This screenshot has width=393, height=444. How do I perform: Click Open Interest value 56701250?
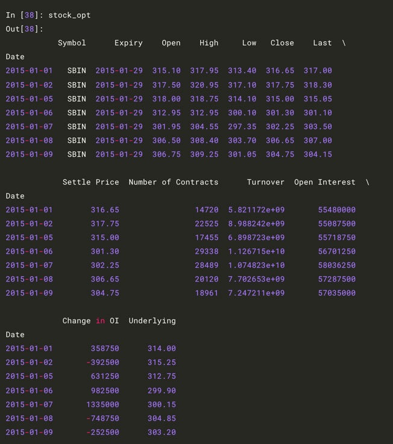coord(337,252)
